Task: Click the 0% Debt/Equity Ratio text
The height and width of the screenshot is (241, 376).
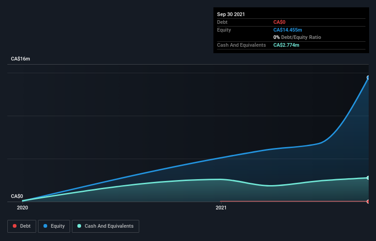Action: click(297, 37)
